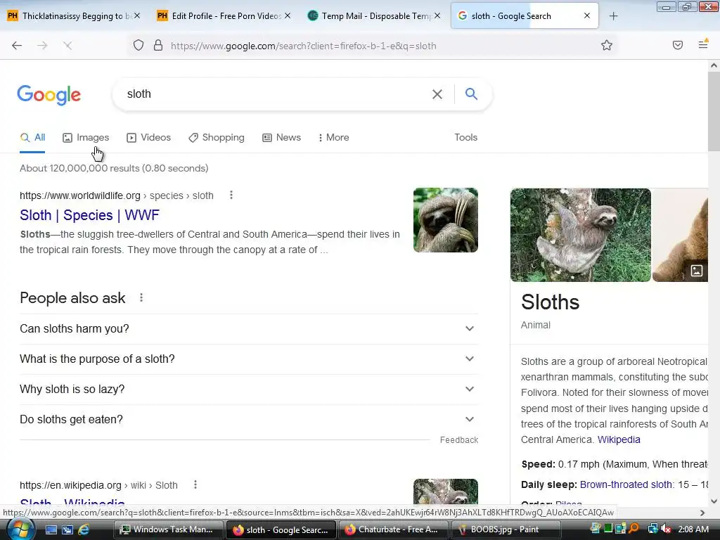Open options menu for the WWF result

[231, 195]
